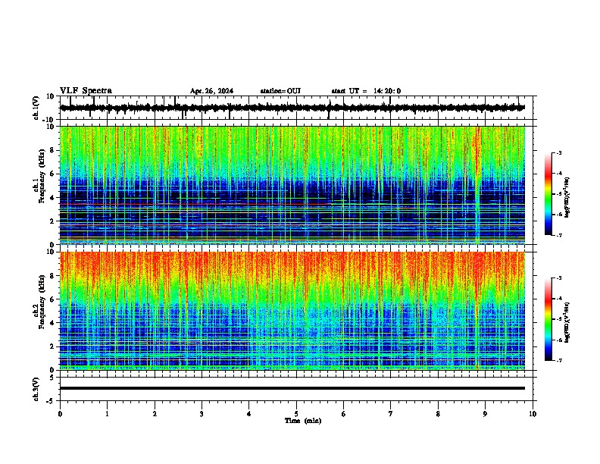Click the "ch.1(V)" waveform axis label

(36, 108)
